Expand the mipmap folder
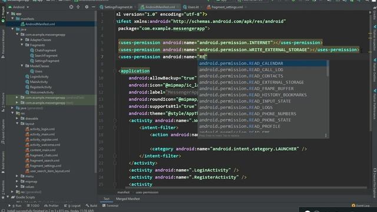The width and height of the screenshot is (377, 212). (x=17, y=181)
